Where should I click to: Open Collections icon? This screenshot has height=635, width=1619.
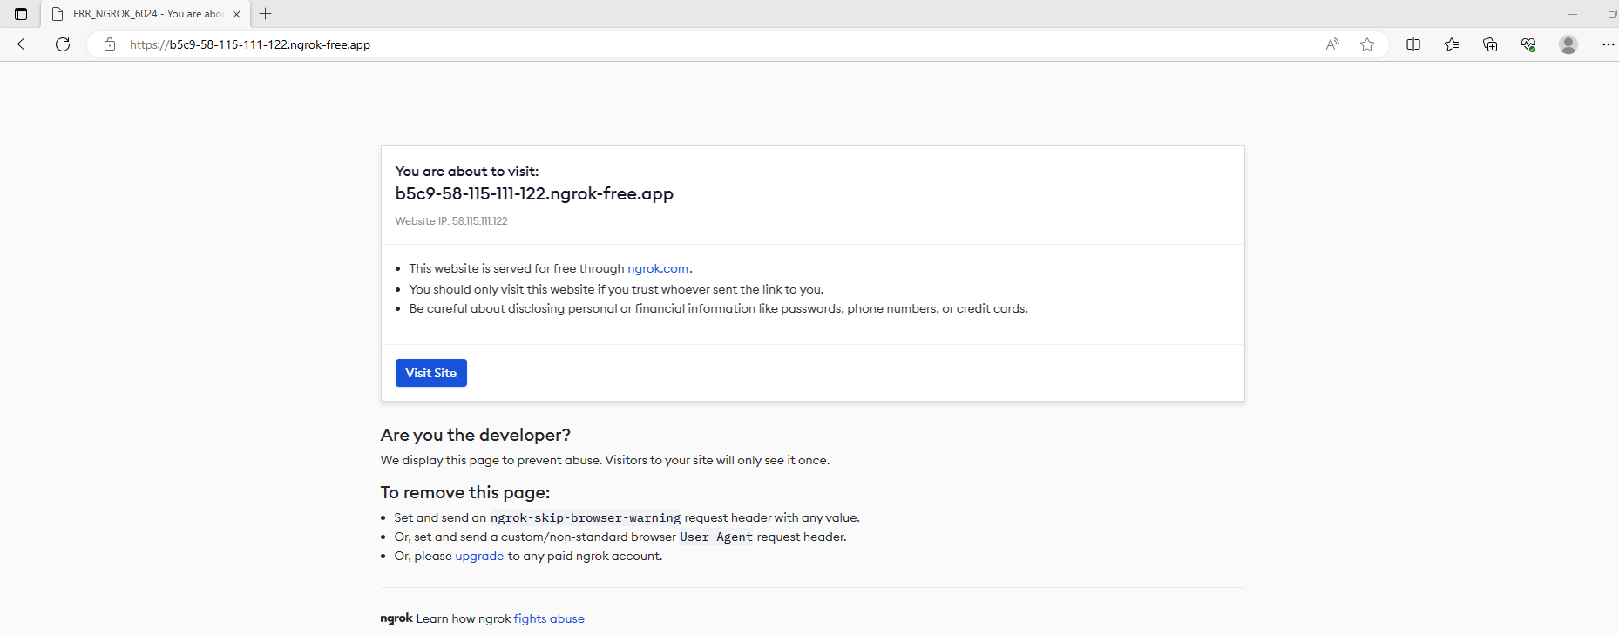point(1490,44)
